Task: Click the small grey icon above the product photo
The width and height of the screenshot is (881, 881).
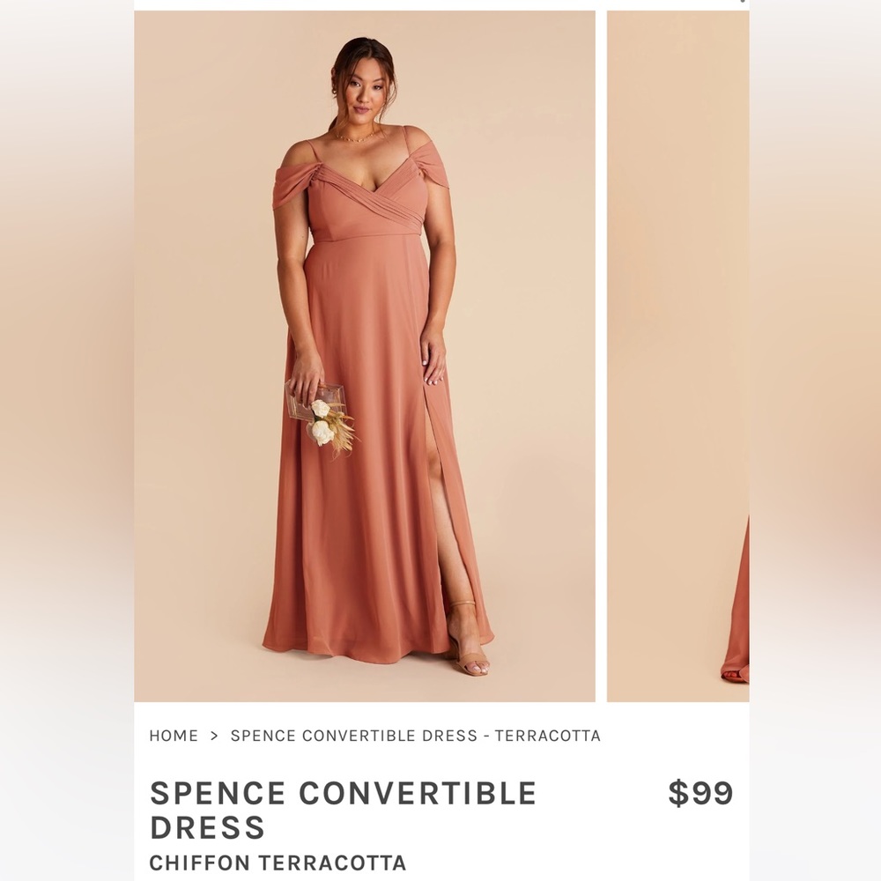Action: tap(743, 3)
